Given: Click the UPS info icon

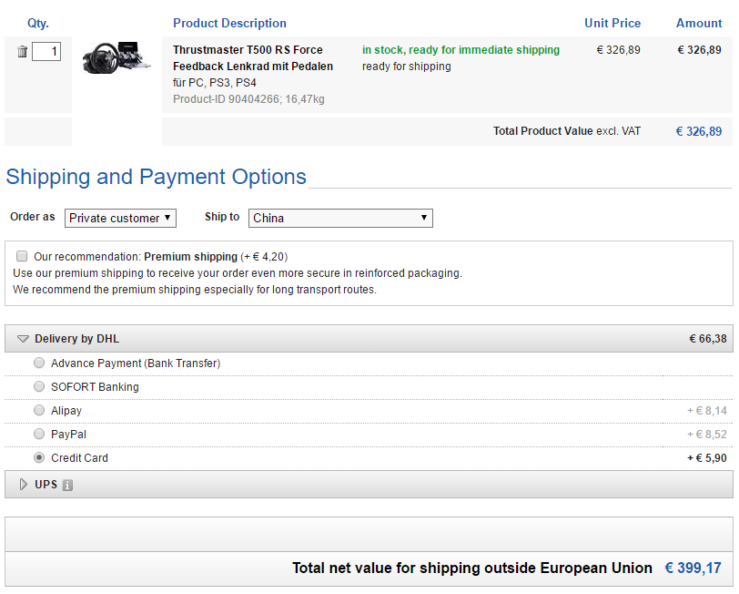Looking at the screenshot, I should (x=67, y=486).
